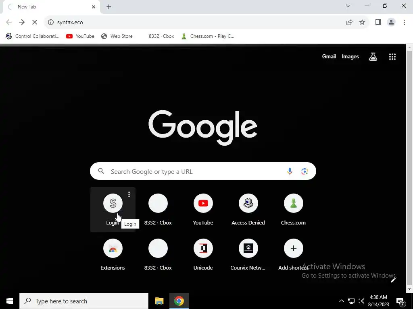Open the Gmail link

329,56
